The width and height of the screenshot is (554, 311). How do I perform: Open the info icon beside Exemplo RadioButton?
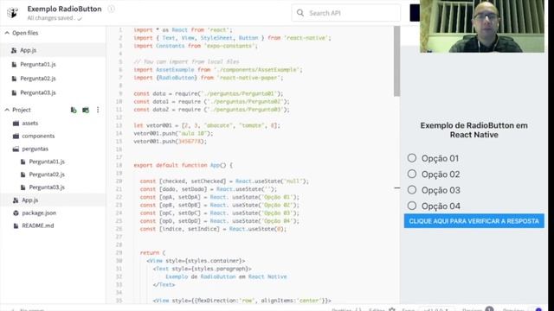(x=111, y=9)
